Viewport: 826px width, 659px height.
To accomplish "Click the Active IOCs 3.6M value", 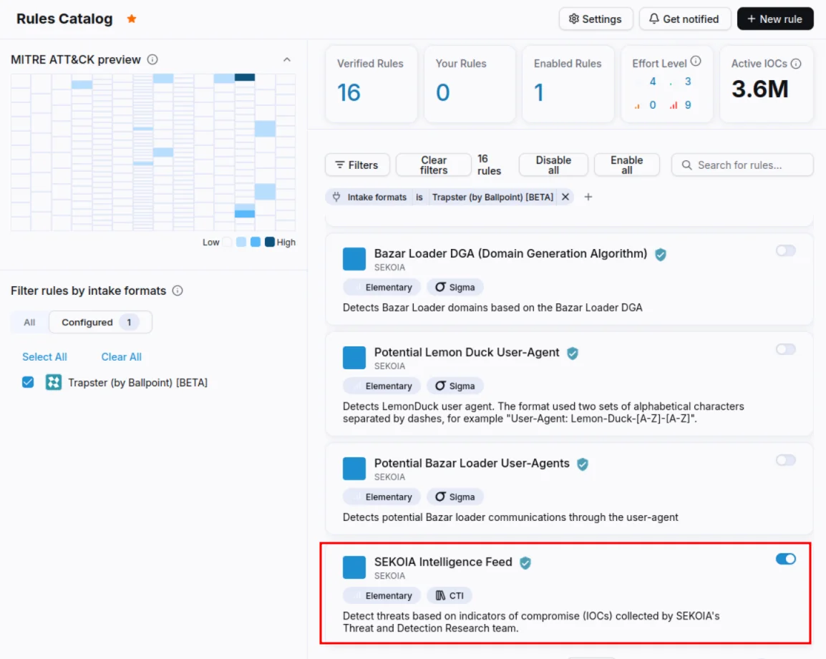I will point(759,89).
